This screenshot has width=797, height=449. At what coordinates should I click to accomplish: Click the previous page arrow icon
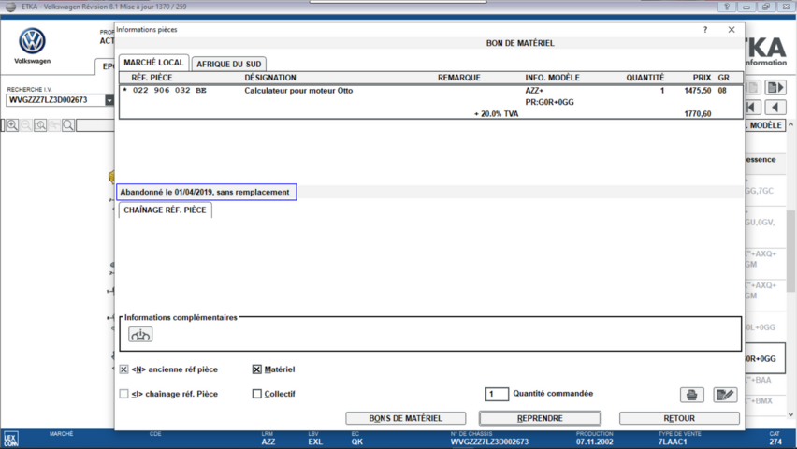coord(775,108)
